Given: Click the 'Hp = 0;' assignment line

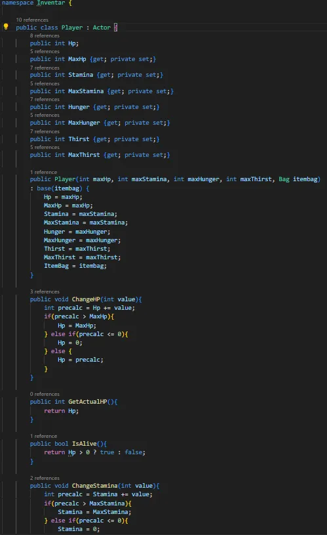Looking at the screenshot, I should (70, 343).
